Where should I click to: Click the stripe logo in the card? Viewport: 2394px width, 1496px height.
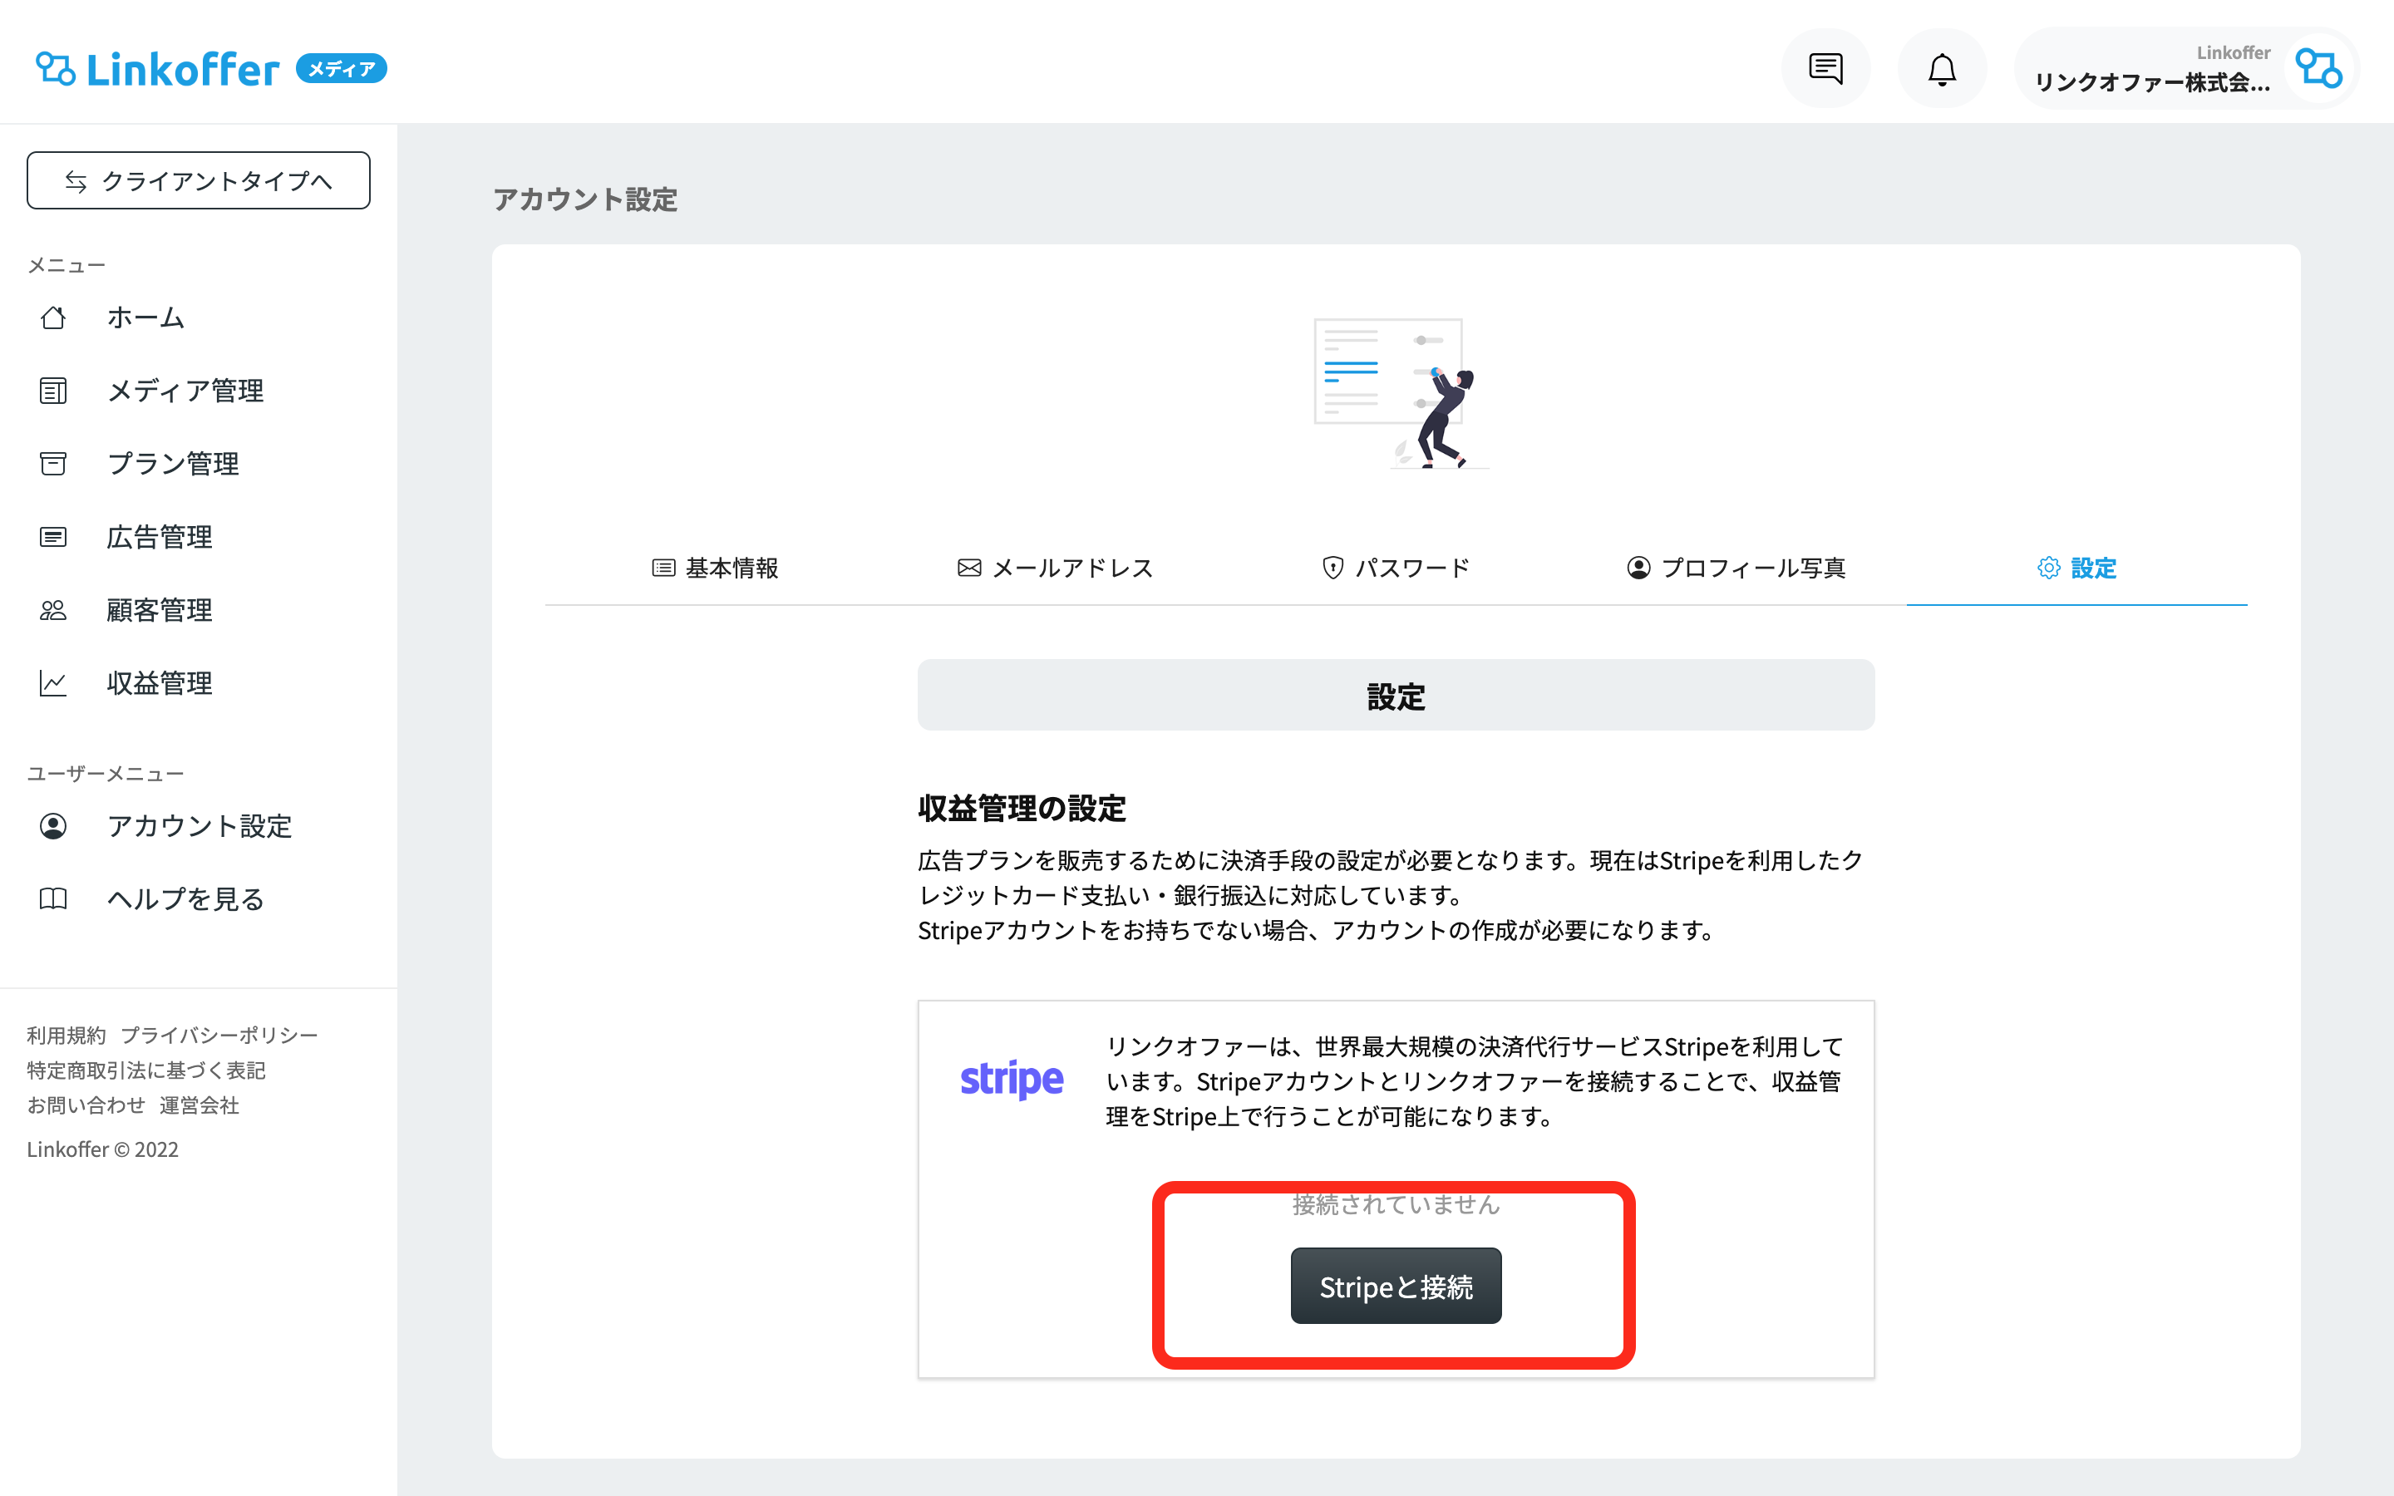[1011, 1080]
